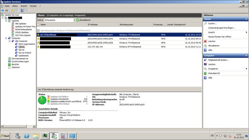
Task: Click left pane horizontal scrollbar right arrow
Action: pos(34,126)
